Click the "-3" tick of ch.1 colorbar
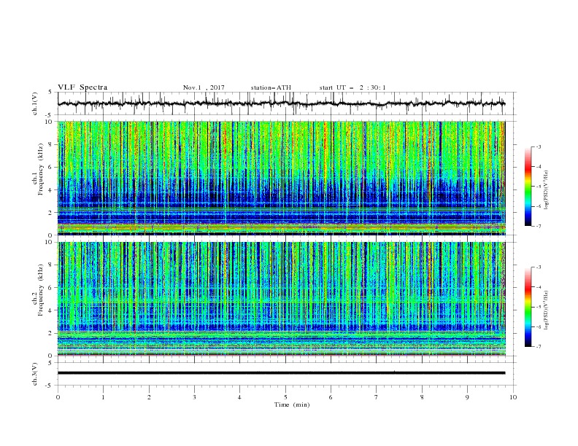Screen dimensions: 578x446 pyautogui.click(x=539, y=146)
